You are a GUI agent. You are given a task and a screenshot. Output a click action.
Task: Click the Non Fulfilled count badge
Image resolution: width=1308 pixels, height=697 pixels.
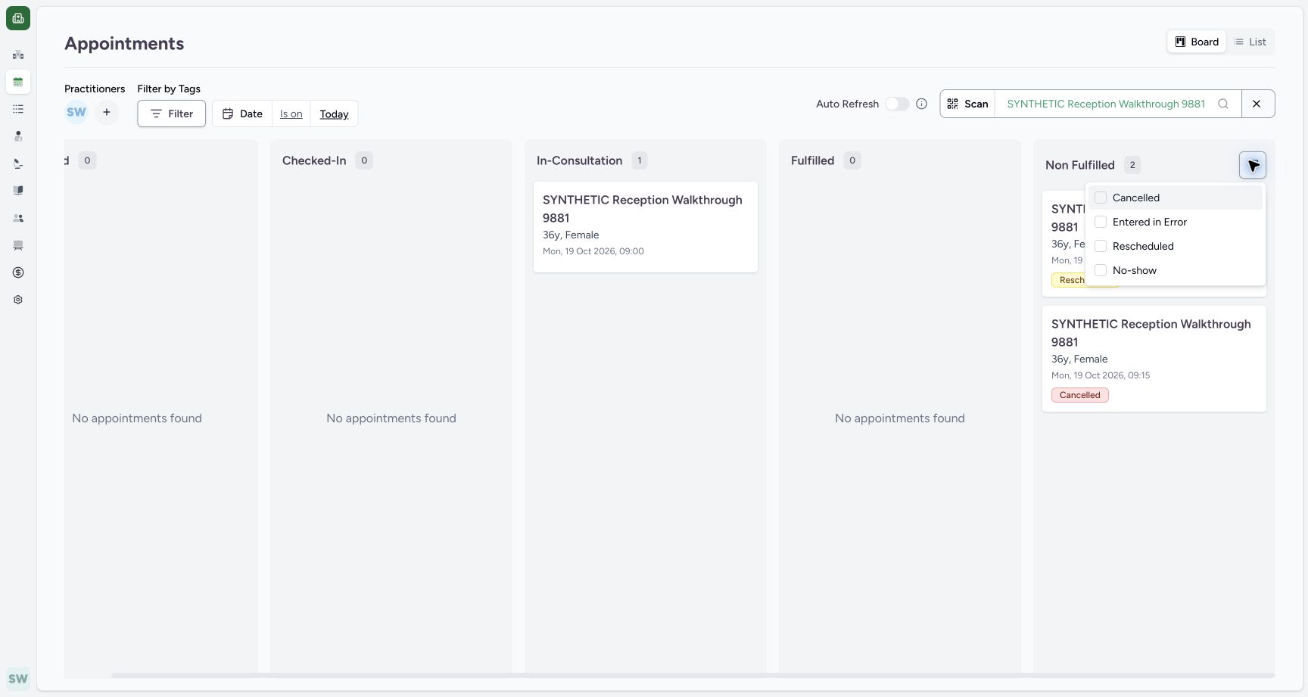1132,165
